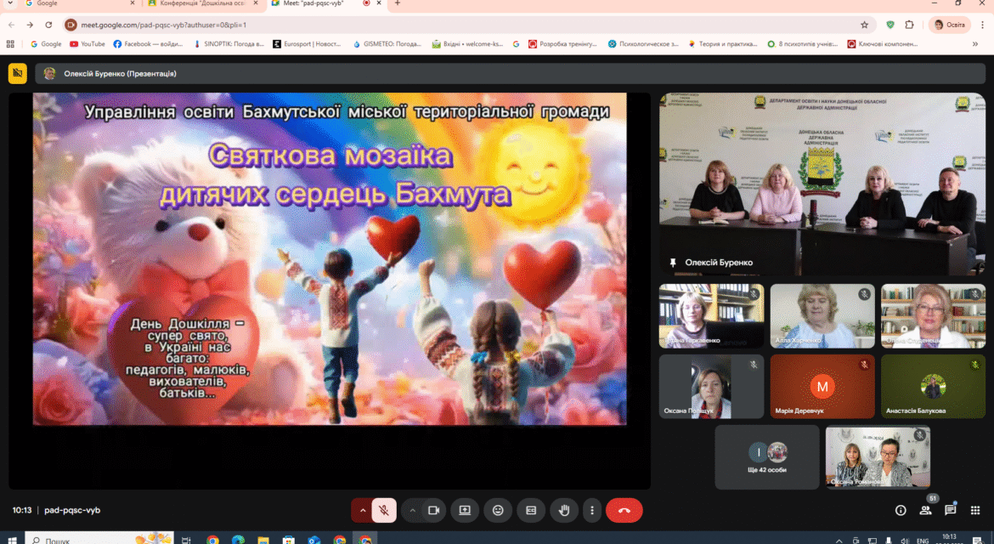Viewport: 994px width, 544px height.
Task: Open more options three-dot menu
Action: (592, 510)
